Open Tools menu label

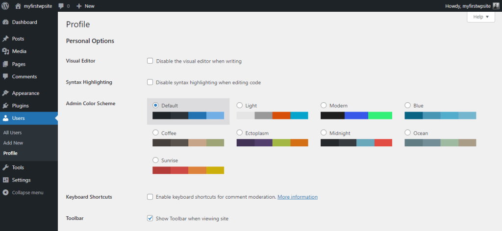pyautogui.click(x=18, y=167)
